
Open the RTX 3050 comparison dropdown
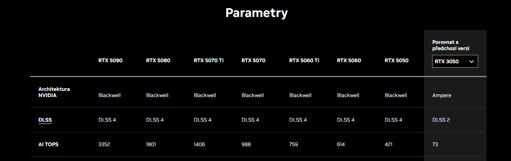(x=455, y=61)
